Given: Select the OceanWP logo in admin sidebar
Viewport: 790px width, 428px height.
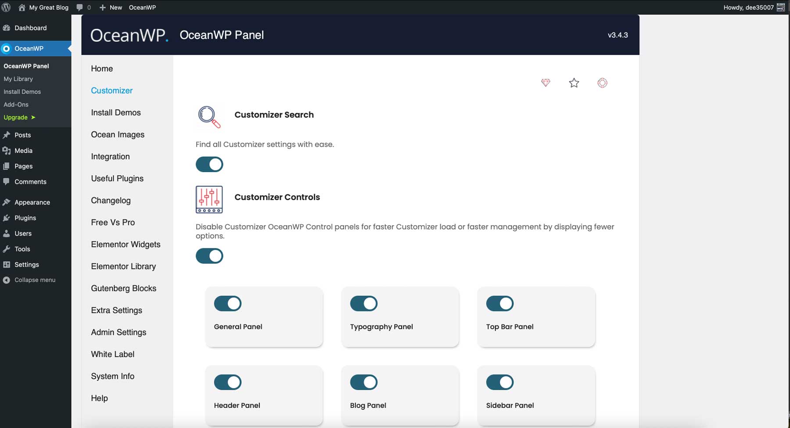Looking at the screenshot, I should (6, 49).
